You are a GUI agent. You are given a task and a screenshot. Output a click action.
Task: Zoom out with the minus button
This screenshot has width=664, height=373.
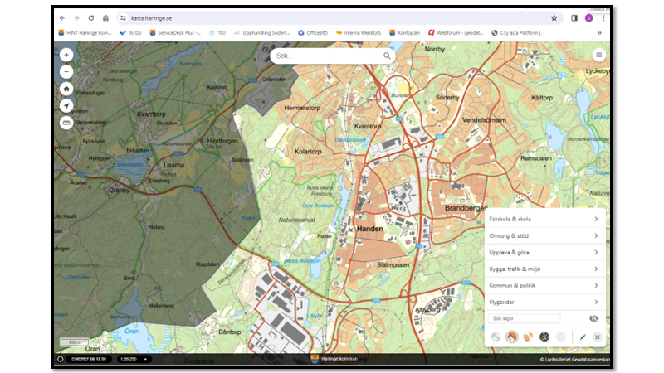[66, 71]
